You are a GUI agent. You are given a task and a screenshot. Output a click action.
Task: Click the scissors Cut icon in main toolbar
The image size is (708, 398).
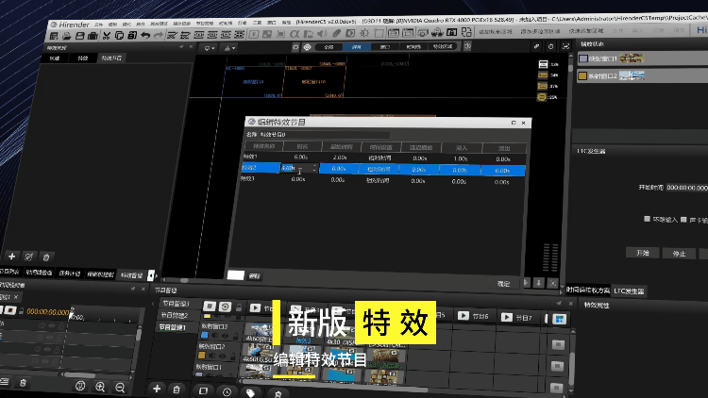[x=107, y=36]
